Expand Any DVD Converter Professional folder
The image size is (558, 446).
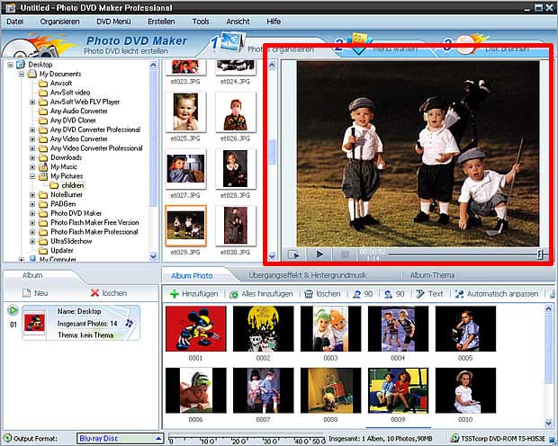(32, 129)
